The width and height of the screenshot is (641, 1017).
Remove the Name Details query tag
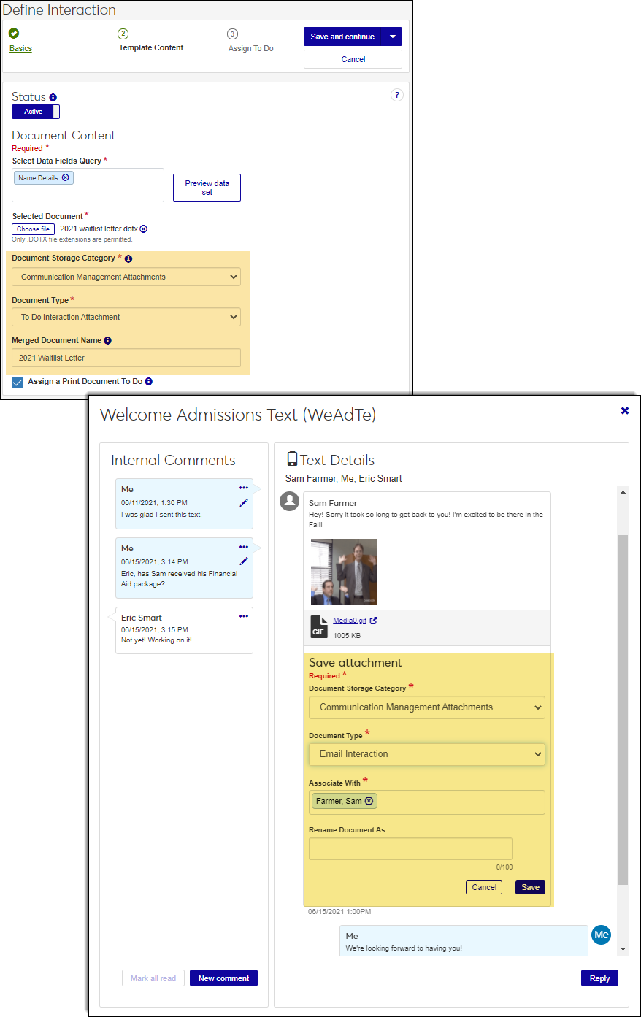pyautogui.click(x=66, y=178)
